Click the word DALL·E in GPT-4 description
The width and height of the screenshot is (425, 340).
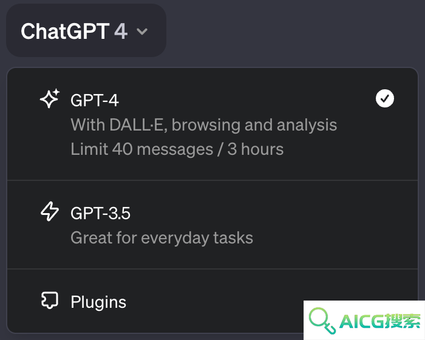click(x=138, y=124)
